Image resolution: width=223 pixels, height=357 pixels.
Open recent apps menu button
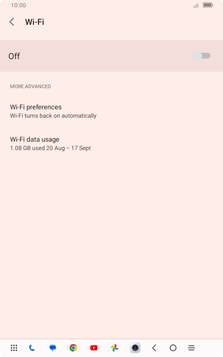tap(191, 348)
